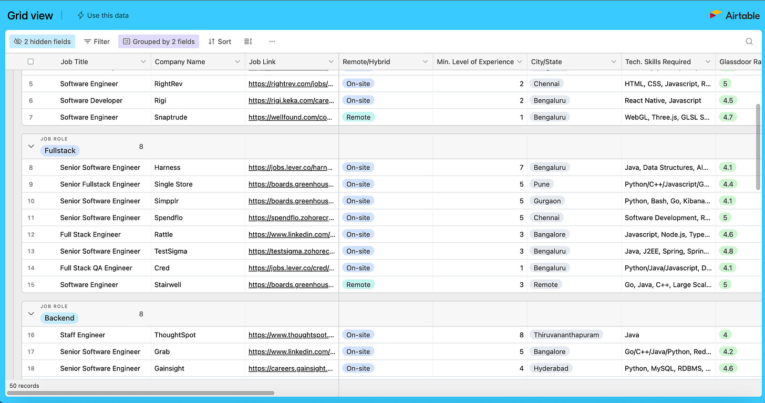Click Remote tag in Snaptrude row
This screenshot has height=403, width=765.
358,117
